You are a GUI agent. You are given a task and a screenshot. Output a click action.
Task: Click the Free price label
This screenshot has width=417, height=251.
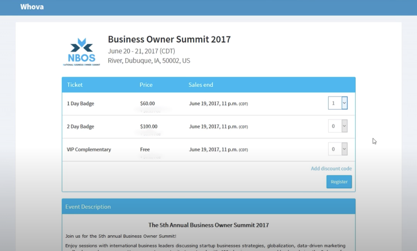pos(145,149)
